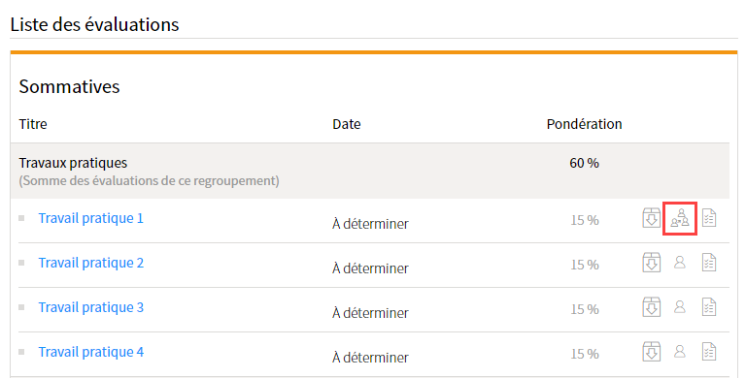
Task: Click the team icon highlighted for Travail pratique 1
Action: pos(680,218)
